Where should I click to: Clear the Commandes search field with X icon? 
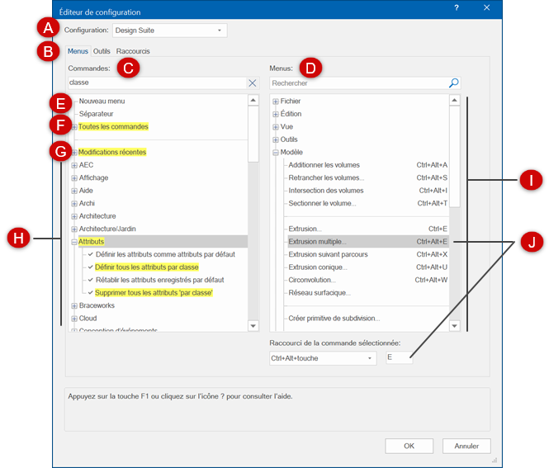pyautogui.click(x=253, y=83)
